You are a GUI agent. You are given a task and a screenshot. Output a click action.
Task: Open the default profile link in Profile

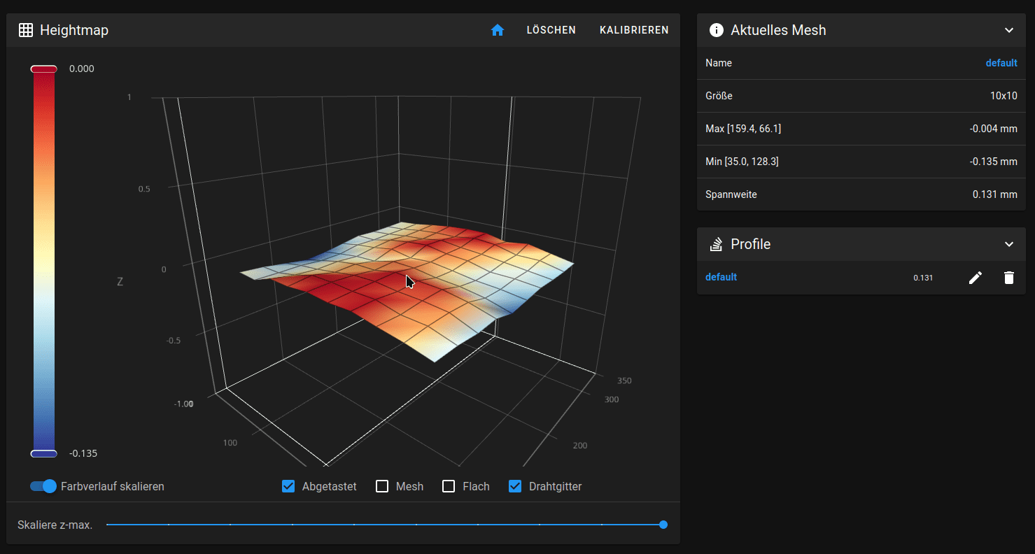click(721, 277)
